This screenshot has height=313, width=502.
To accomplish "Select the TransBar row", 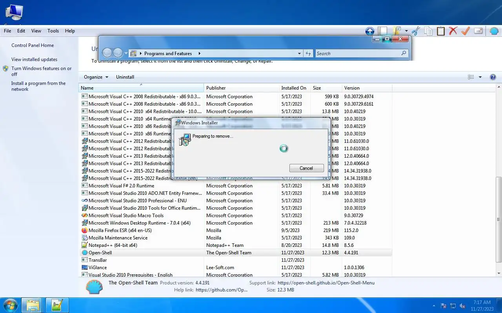I will pos(236,260).
